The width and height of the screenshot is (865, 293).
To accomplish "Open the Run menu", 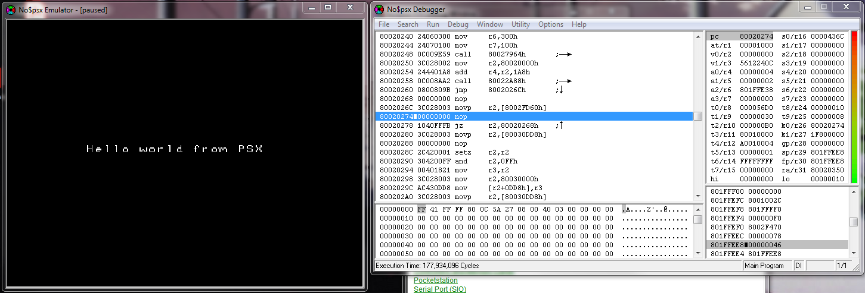I will pyautogui.click(x=433, y=24).
